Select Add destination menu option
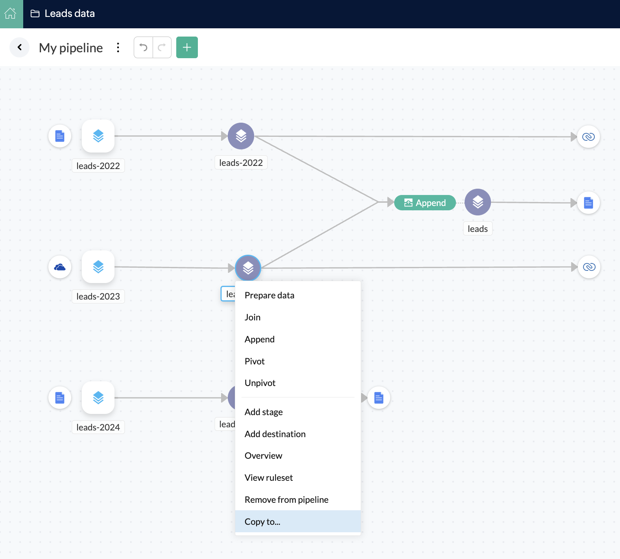The height and width of the screenshot is (559, 620). point(275,434)
